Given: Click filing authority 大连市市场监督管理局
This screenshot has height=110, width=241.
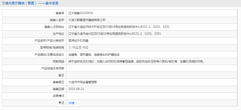Looking at the screenshot, I should [x=83, y=82].
